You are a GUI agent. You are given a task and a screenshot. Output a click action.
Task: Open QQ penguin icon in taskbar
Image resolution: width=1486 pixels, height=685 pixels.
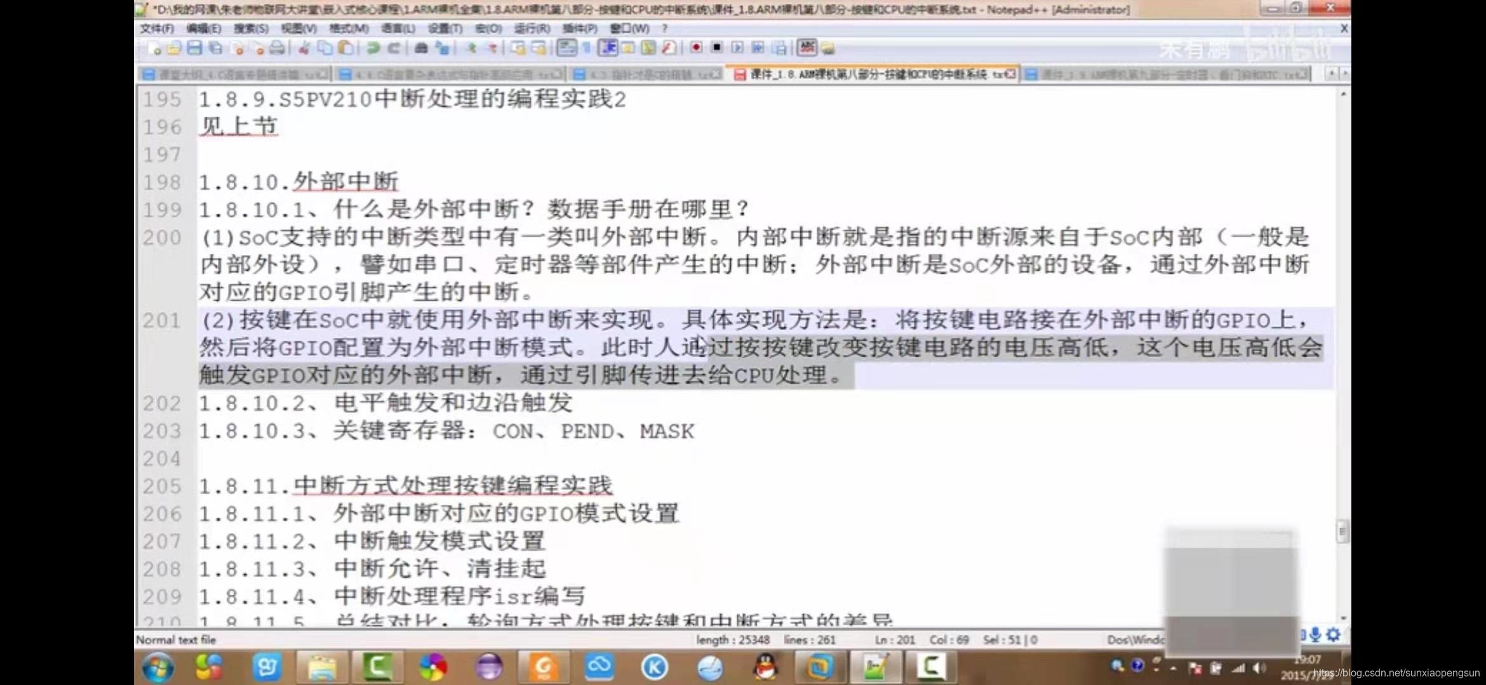[x=766, y=667]
